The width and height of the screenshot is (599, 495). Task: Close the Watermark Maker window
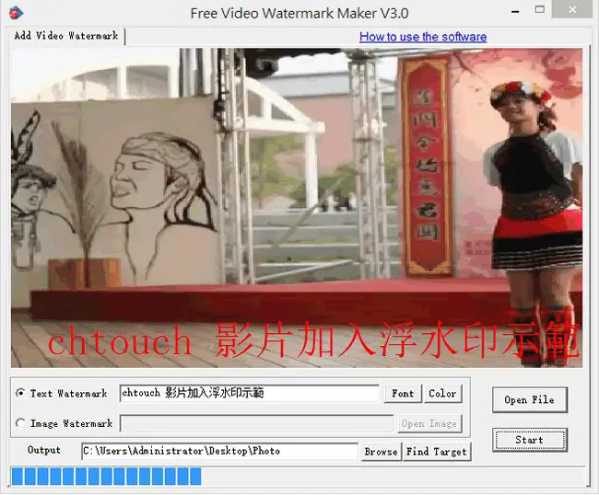click(572, 10)
